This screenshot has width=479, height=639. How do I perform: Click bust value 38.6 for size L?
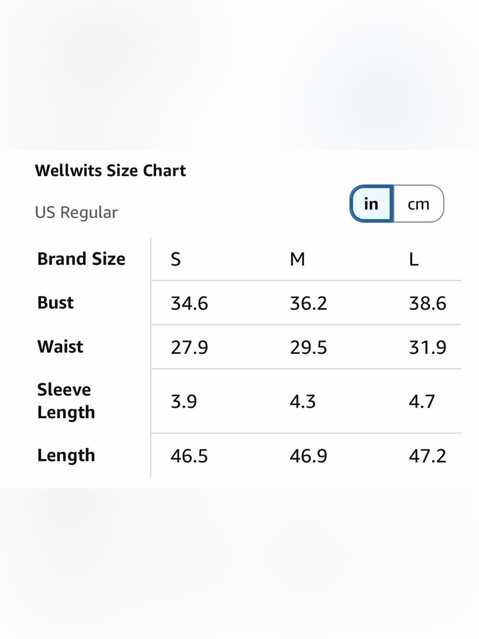tap(428, 303)
